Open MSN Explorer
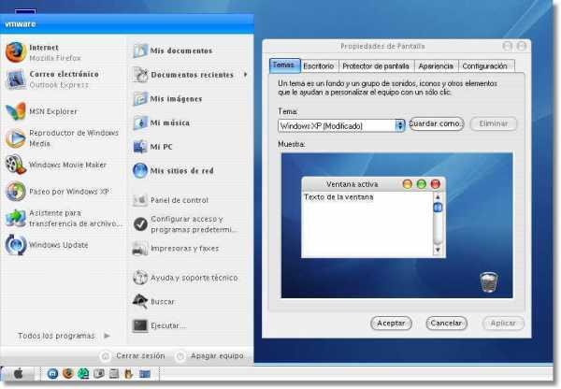 (41, 111)
